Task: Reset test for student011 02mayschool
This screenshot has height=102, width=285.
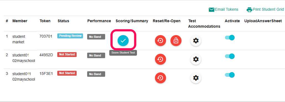Action: point(160,78)
